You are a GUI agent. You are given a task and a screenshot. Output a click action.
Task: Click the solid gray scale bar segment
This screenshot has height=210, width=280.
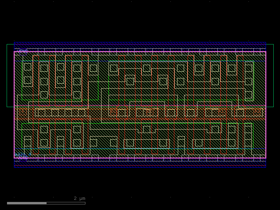click(27, 203)
